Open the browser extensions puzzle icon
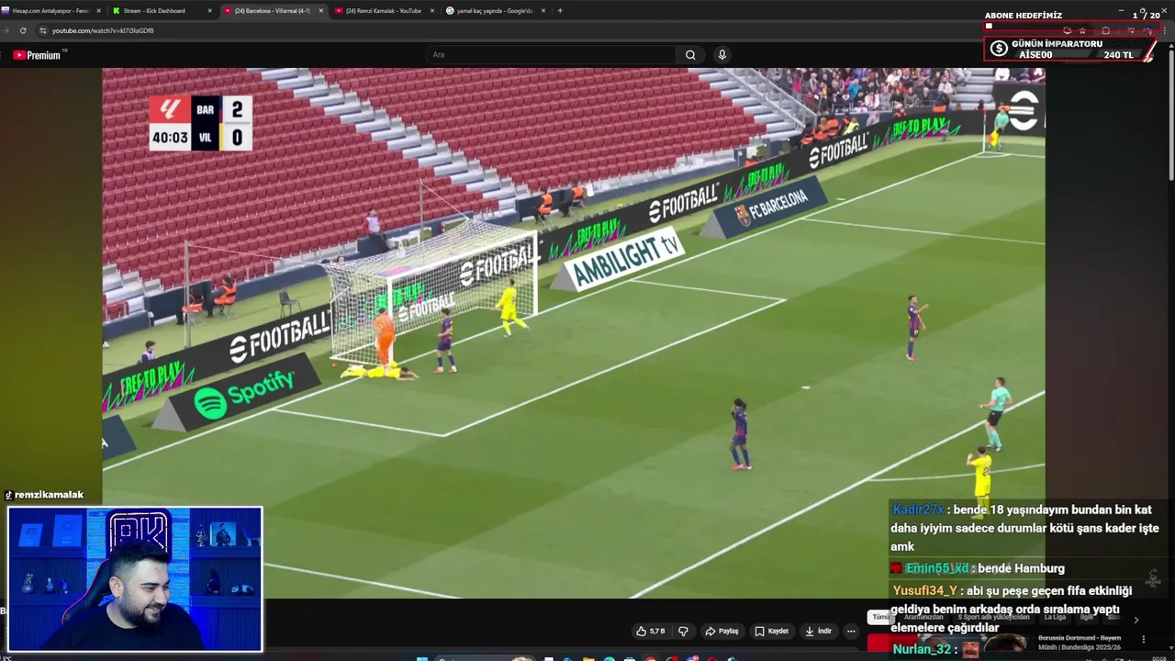This screenshot has height=661, width=1175. 1106,30
